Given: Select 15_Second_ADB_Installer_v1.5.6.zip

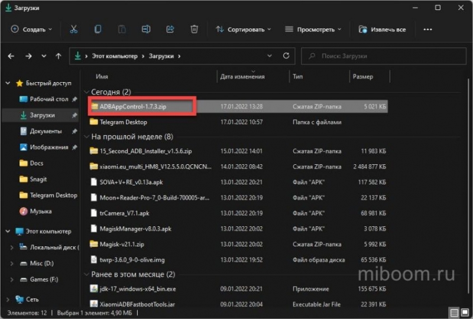Looking at the screenshot, I should click(238, 151).
